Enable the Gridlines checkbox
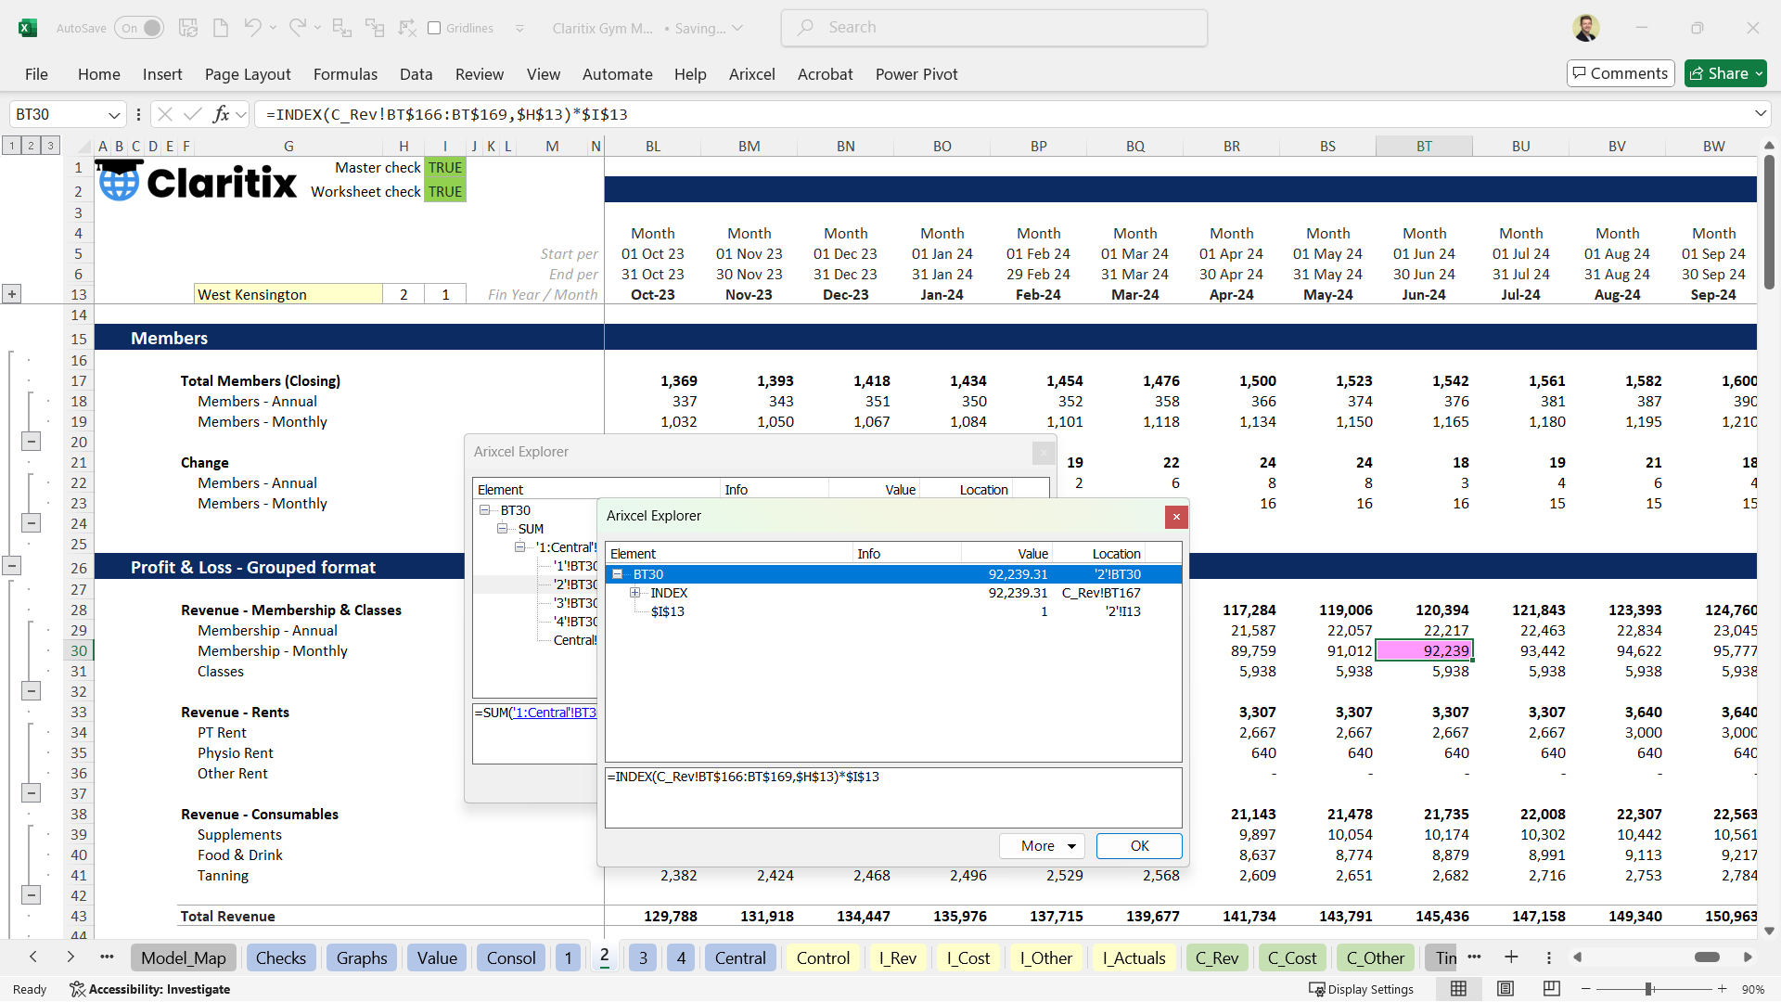The width and height of the screenshot is (1781, 1002). (434, 28)
